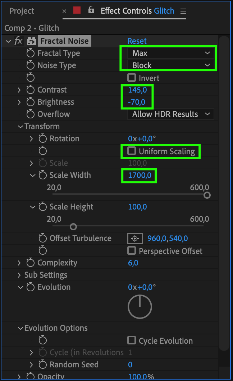Click the Reset link for Fractal Noise
Image resolution: width=233 pixels, height=381 pixels.
click(x=137, y=41)
